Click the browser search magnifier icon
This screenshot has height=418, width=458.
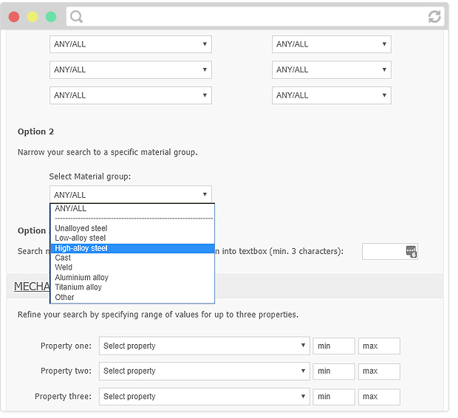[x=77, y=16]
